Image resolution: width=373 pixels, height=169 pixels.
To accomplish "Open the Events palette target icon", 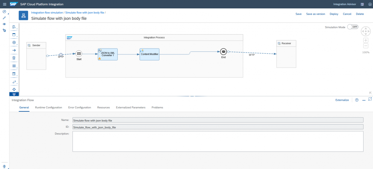I will pyautogui.click(x=14, y=42).
